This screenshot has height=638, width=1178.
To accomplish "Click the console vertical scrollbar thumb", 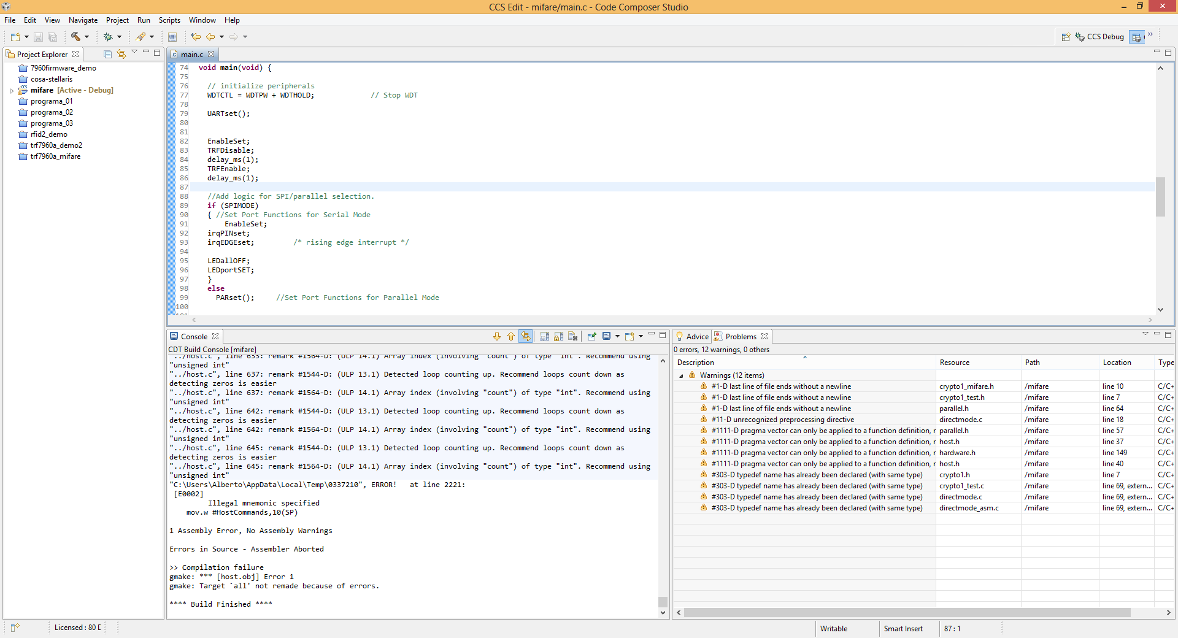I will (x=663, y=601).
